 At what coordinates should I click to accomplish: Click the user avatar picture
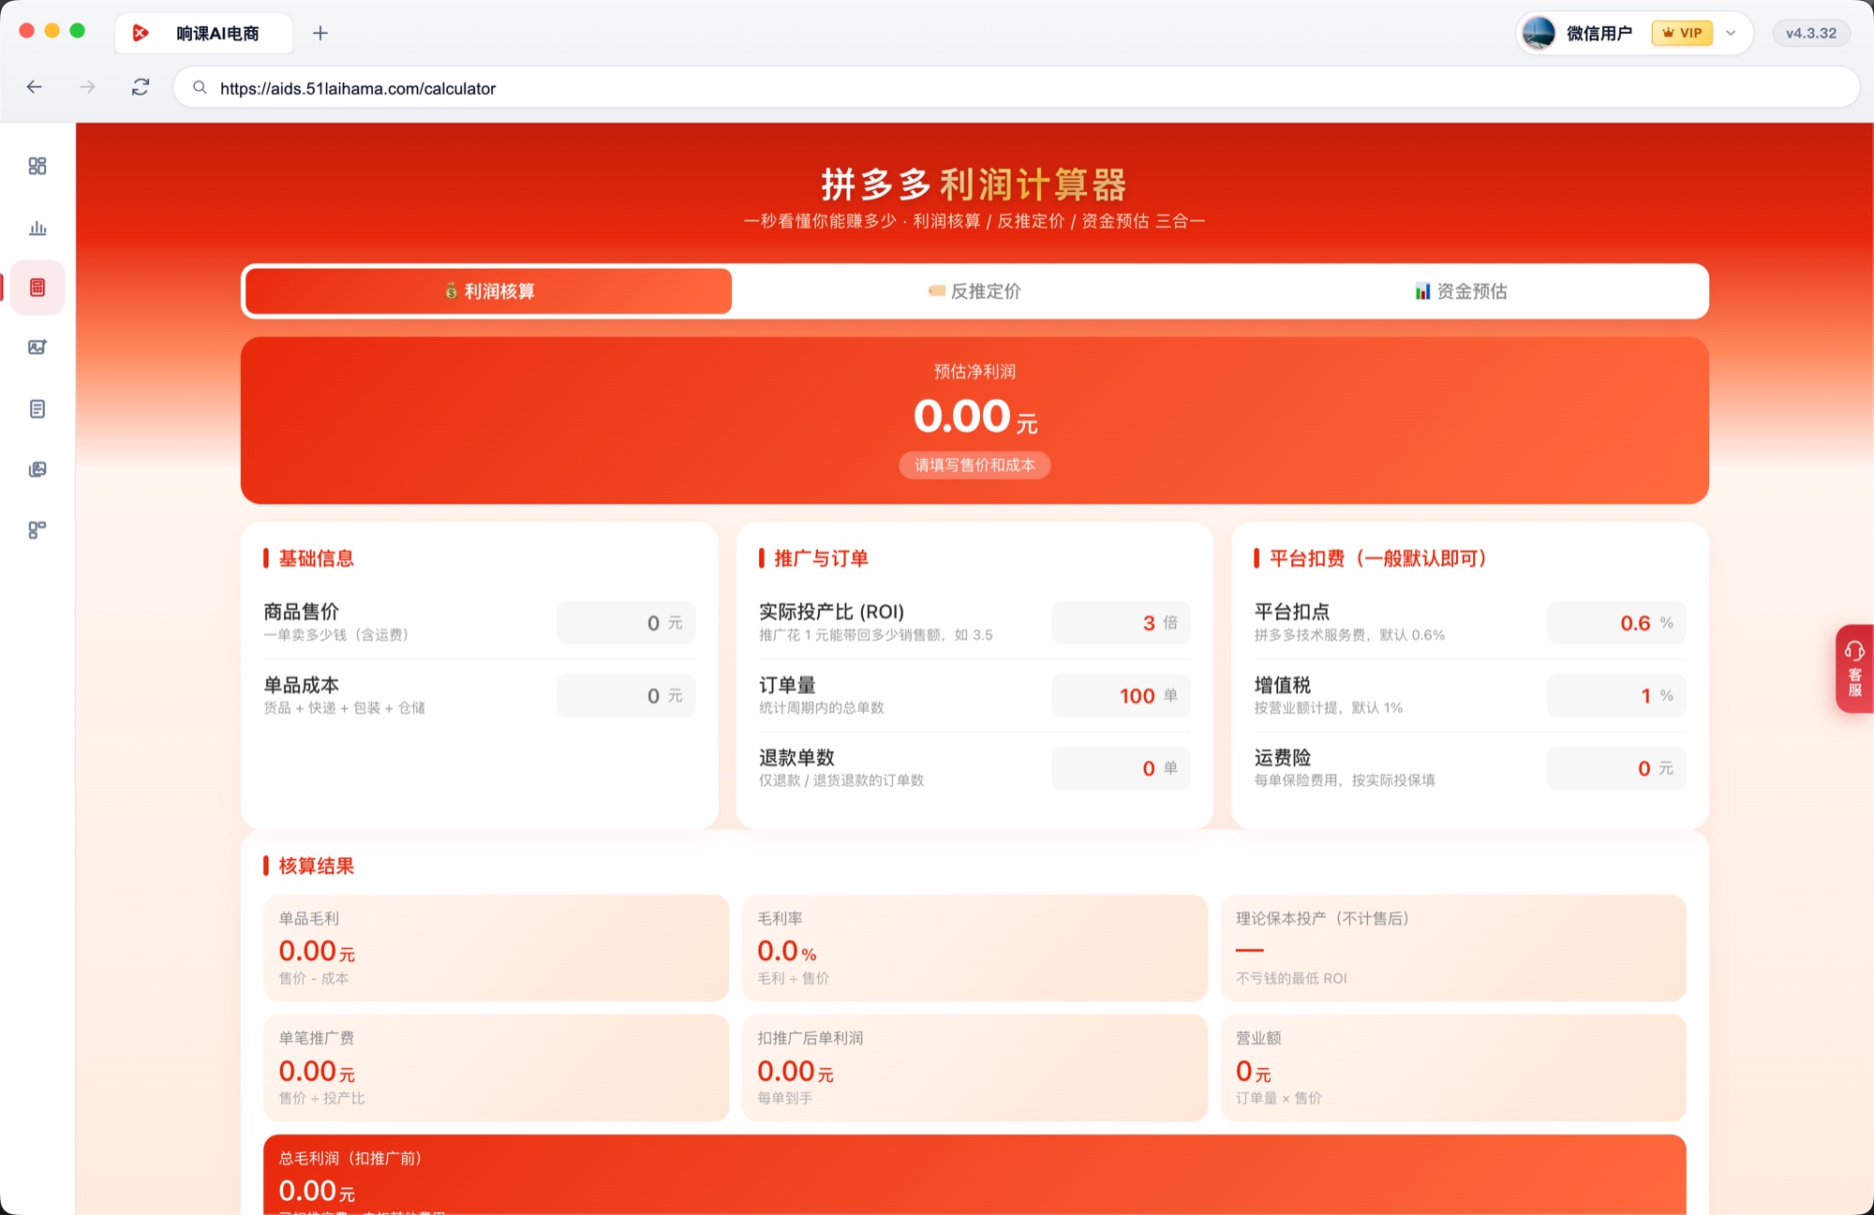tap(1539, 33)
